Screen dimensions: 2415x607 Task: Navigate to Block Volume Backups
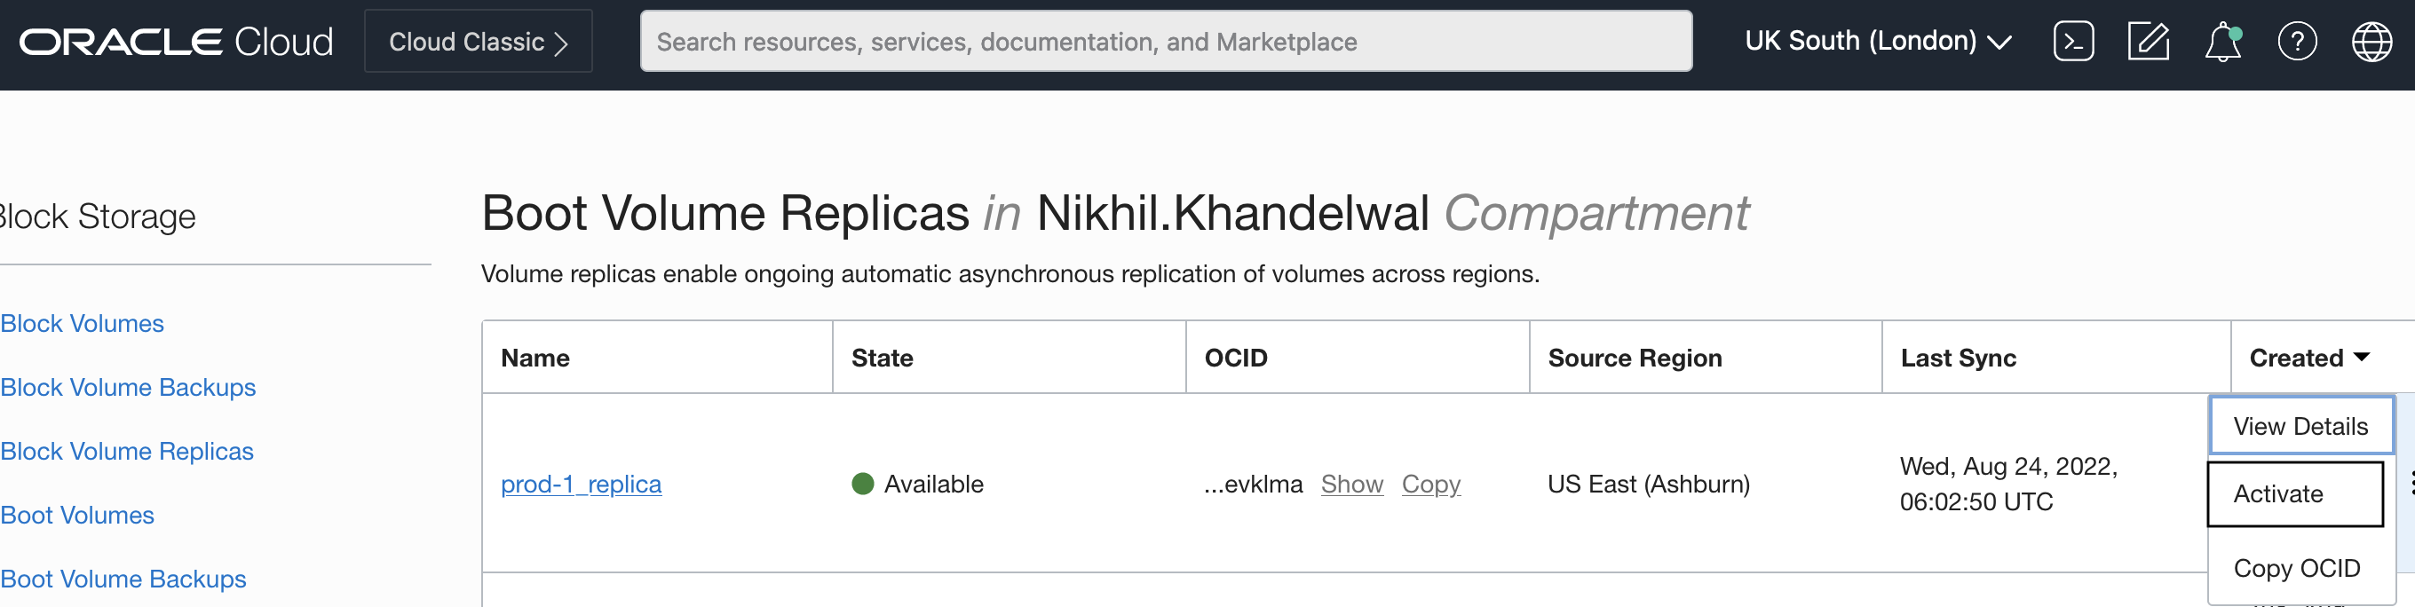(123, 578)
